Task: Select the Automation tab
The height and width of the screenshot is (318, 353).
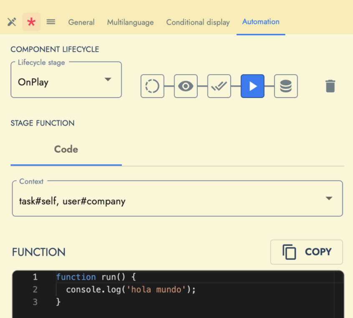Action: [260, 22]
